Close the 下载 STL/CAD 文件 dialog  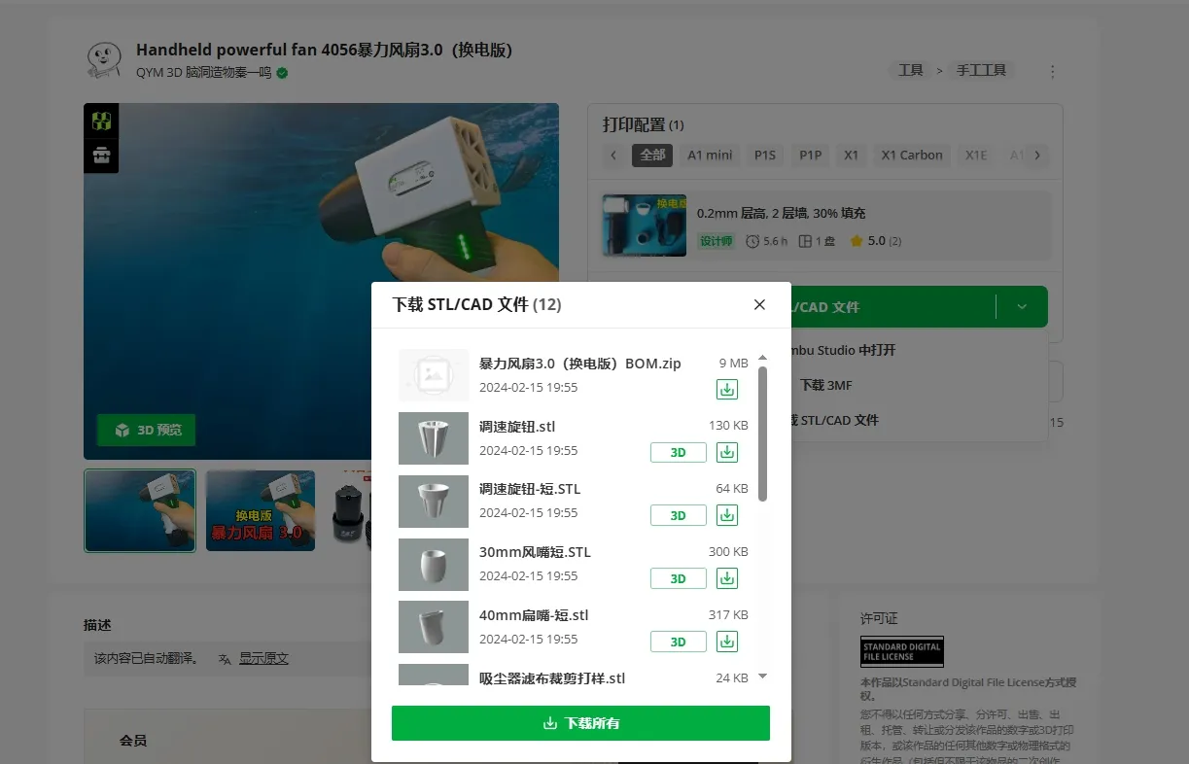(x=759, y=305)
